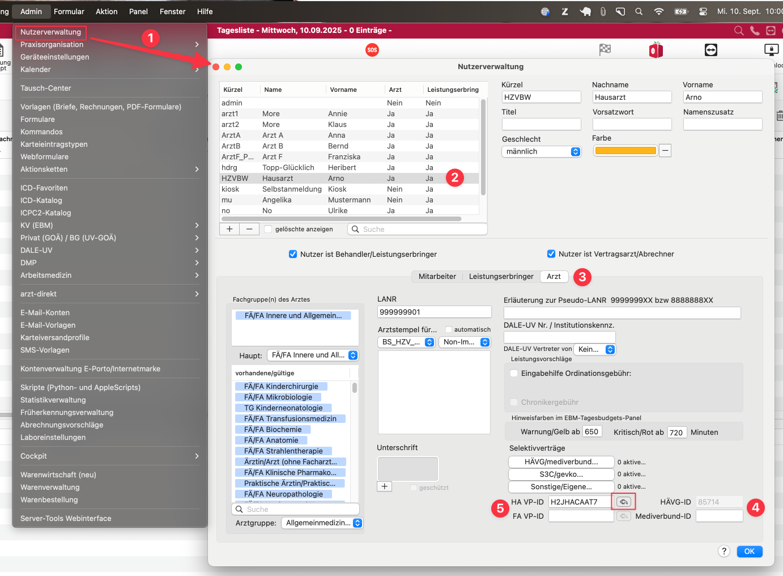Click the search magnifier in Tagesliste bar
Screen dimensions: 783x576
click(738, 31)
